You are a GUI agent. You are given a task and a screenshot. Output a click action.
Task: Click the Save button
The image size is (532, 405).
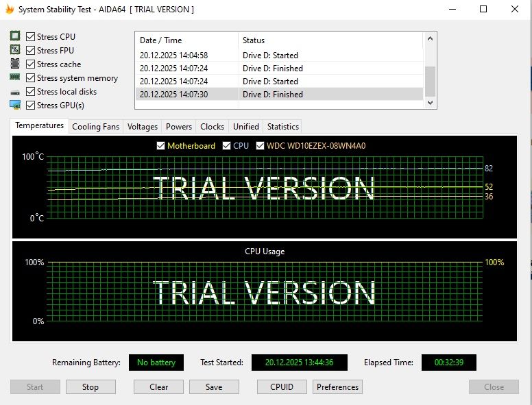[214, 387]
